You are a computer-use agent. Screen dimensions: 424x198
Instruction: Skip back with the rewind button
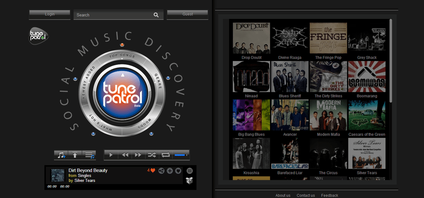[x=125, y=155]
